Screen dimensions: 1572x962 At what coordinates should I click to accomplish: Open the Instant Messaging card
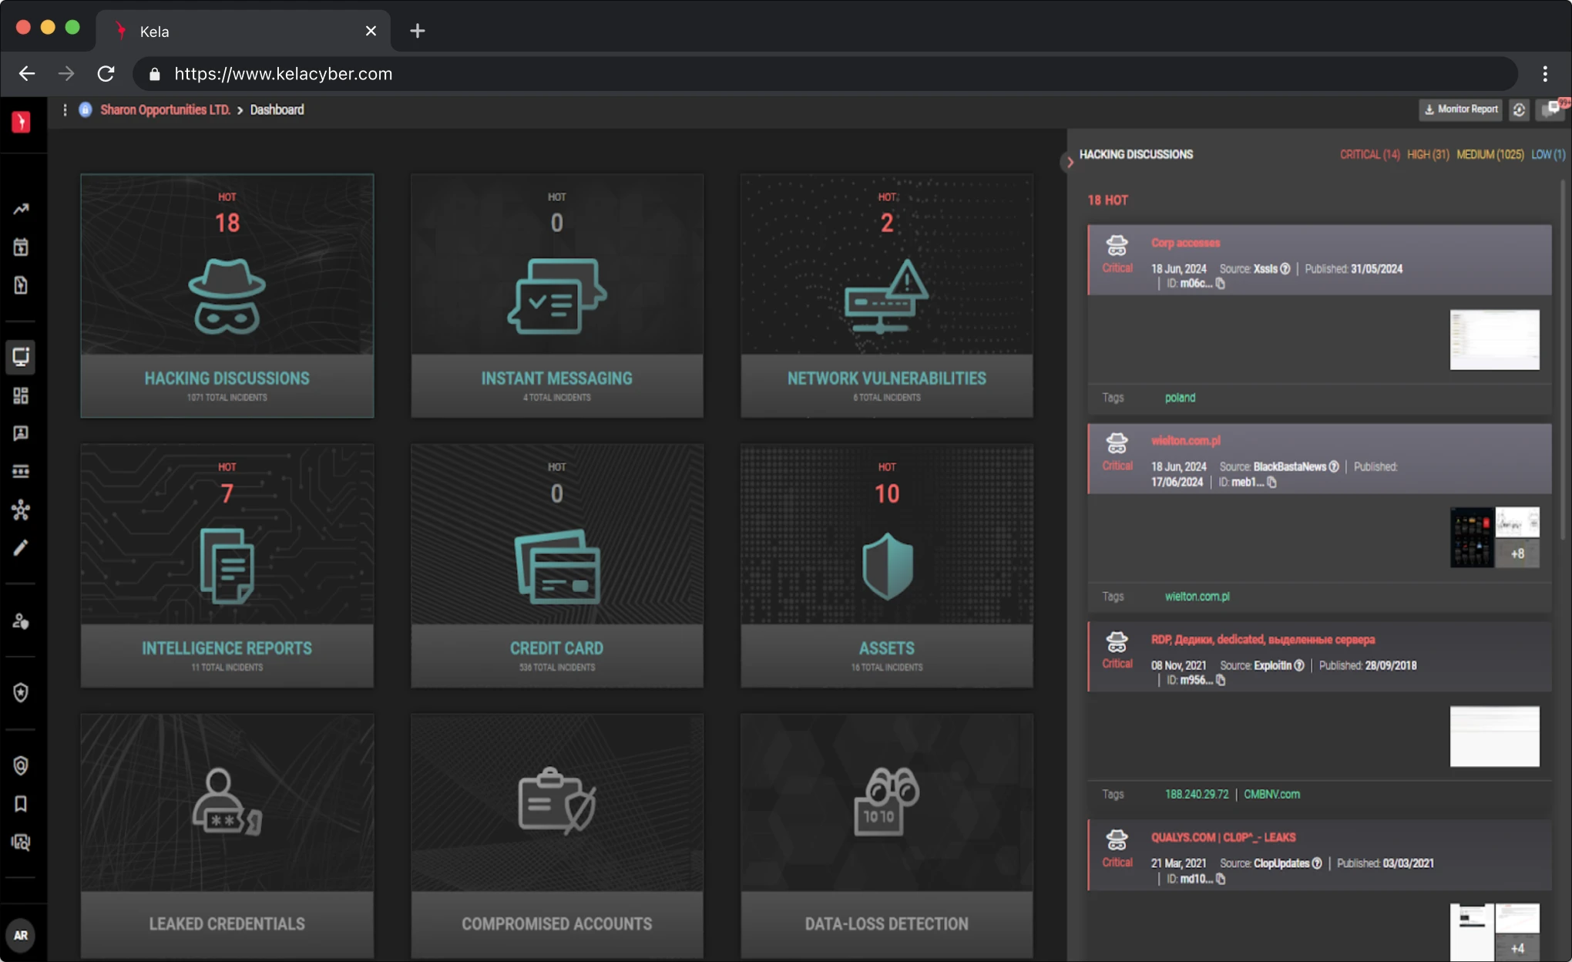coord(557,295)
